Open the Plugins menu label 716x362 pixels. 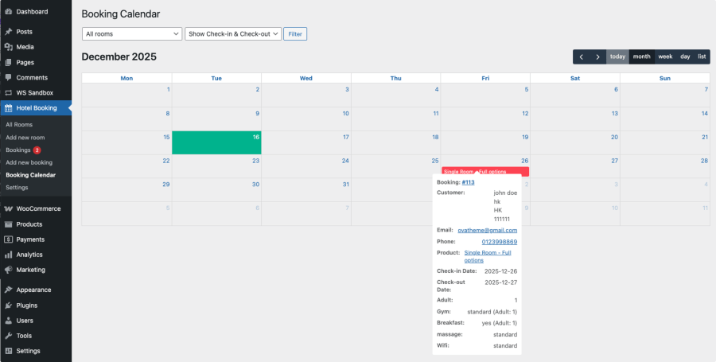click(27, 306)
